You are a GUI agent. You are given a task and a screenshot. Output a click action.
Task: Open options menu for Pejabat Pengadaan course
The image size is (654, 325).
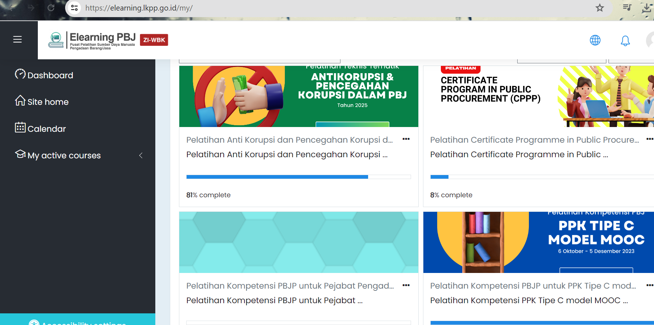pyautogui.click(x=406, y=285)
